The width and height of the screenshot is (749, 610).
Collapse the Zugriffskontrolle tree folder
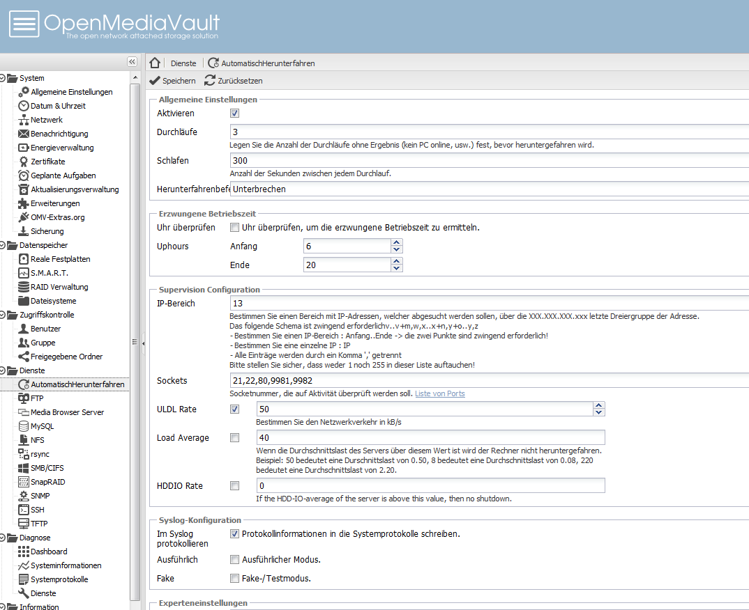tap(2, 315)
